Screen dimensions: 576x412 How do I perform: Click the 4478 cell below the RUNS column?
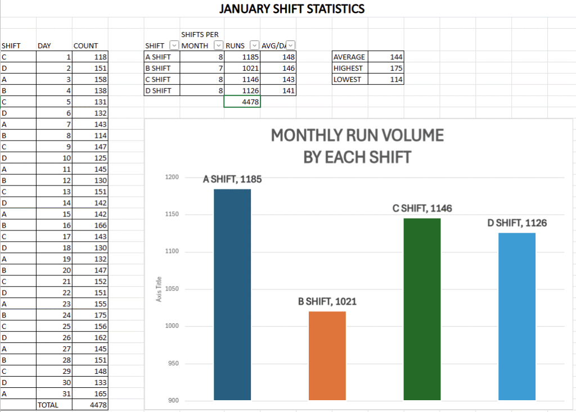coord(242,102)
